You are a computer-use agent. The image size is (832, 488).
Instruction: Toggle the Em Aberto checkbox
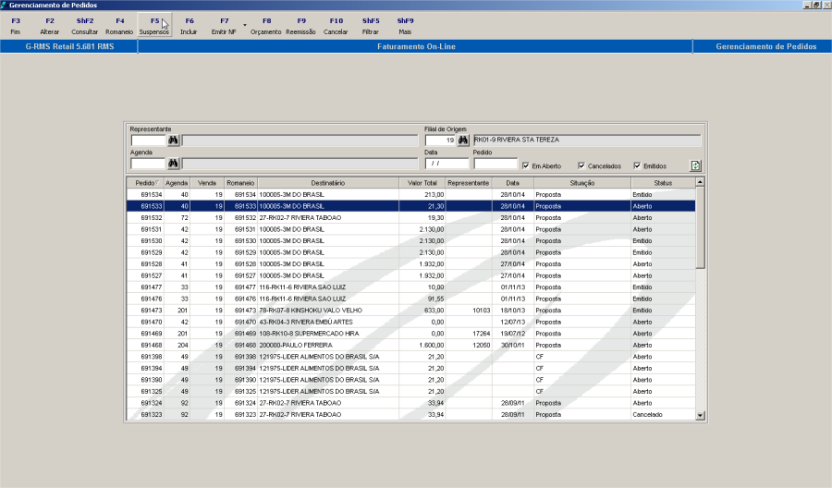pyautogui.click(x=526, y=166)
